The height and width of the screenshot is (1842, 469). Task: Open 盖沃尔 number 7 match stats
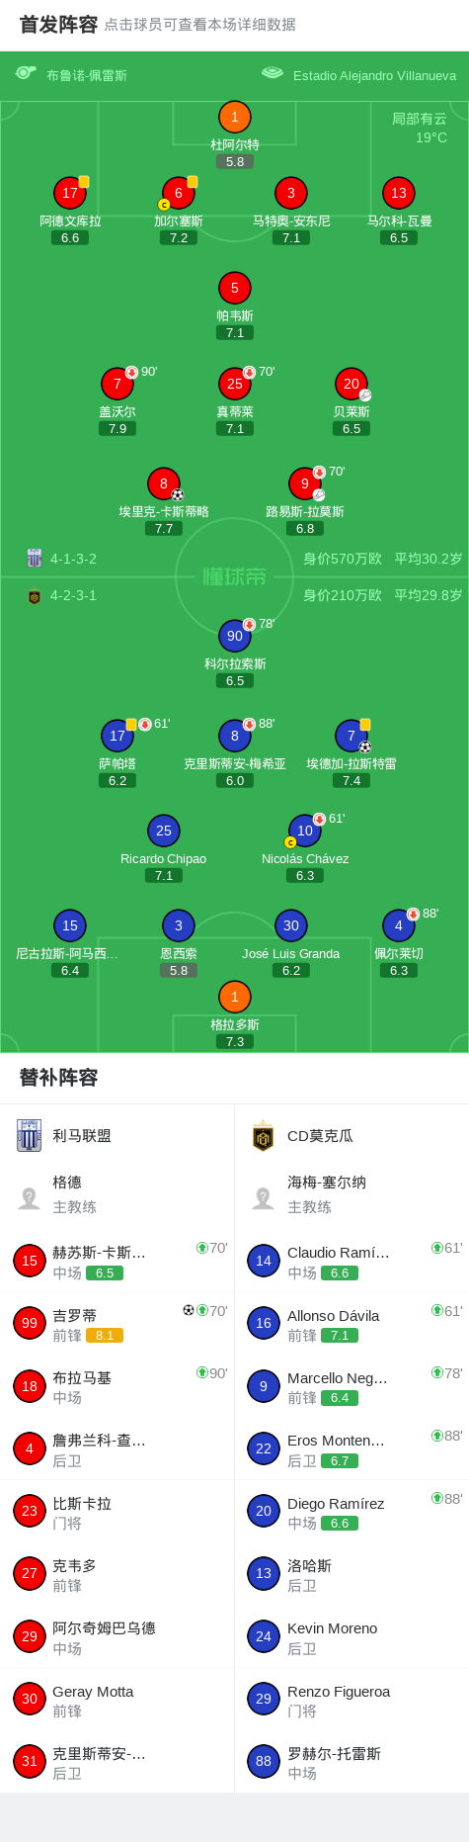pyautogui.click(x=117, y=384)
